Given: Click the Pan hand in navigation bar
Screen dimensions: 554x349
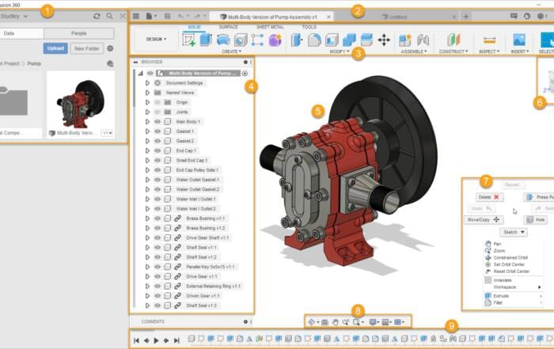Looking at the screenshot, I should pos(336,322).
